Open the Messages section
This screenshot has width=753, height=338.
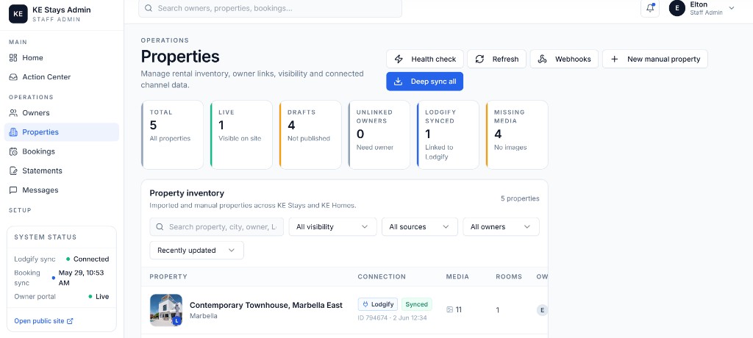(62, 190)
